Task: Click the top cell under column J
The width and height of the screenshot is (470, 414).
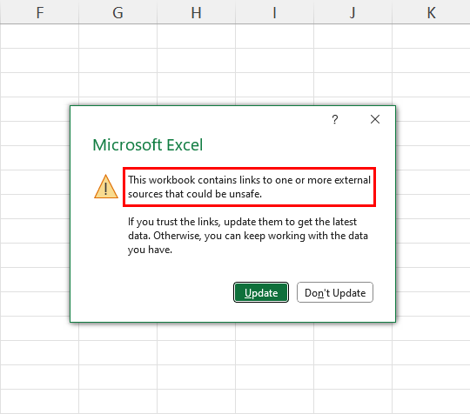Action: tap(352, 37)
